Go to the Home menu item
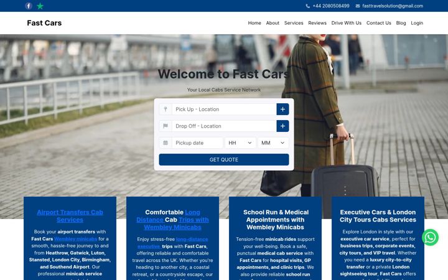 click(254, 23)
